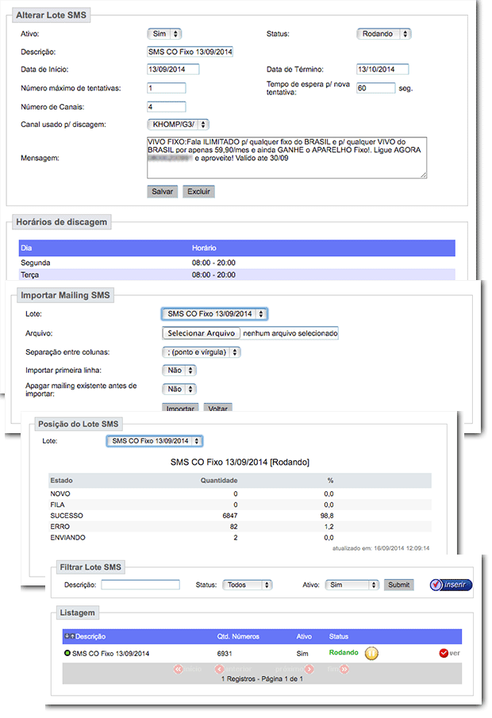
Task: Click the ENVIANDO row in the Estado table
Action: tap(240, 538)
